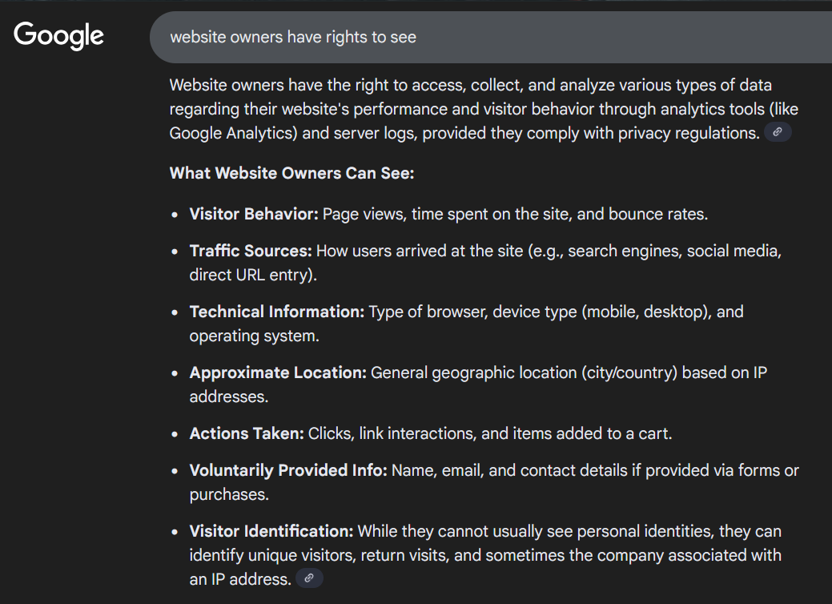Select the "Traffic Sources:" bold label

point(251,252)
